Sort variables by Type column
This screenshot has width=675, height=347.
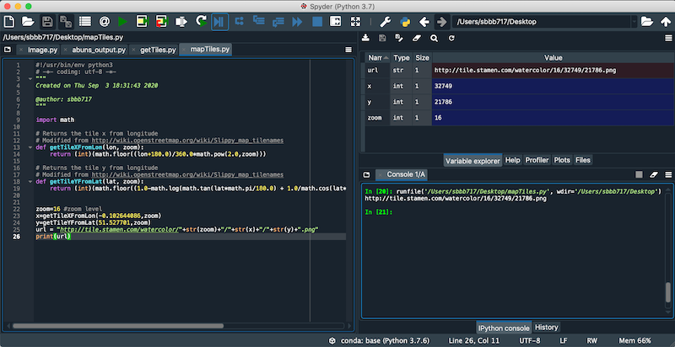[402, 57]
